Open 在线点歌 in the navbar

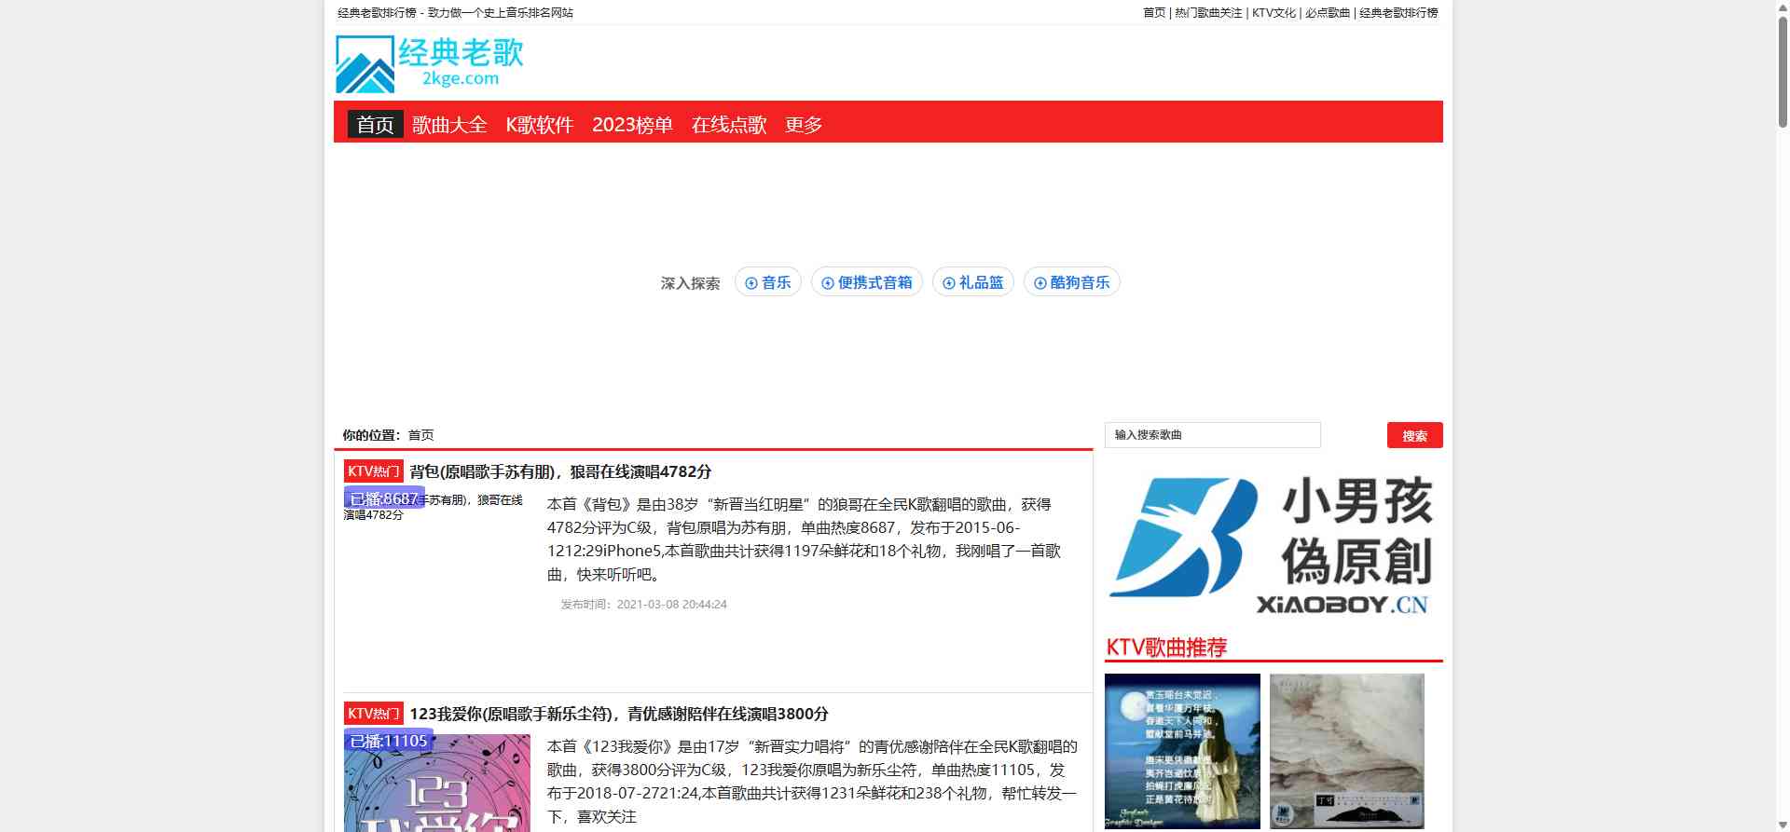coord(728,125)
